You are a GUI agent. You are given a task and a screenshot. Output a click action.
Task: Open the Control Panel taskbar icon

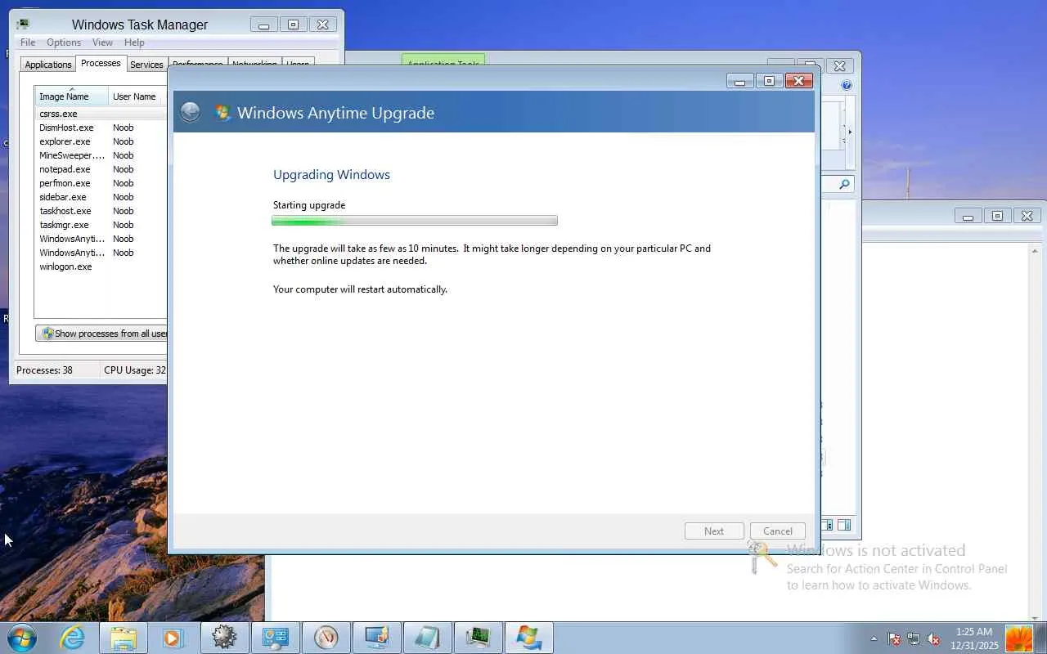click(275, 638)
